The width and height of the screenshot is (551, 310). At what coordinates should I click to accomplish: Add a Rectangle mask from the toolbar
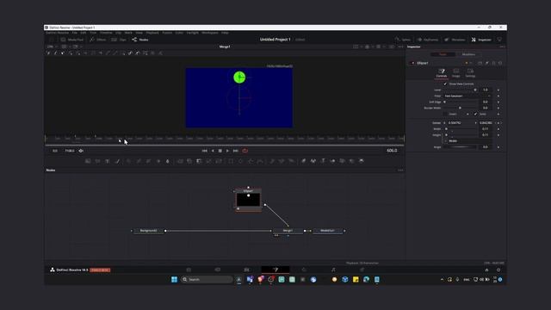coord(231,161)
